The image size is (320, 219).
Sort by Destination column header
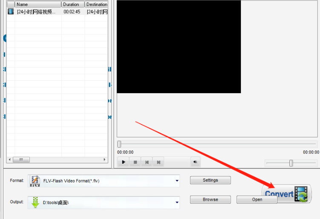click(x=96, y=4)
